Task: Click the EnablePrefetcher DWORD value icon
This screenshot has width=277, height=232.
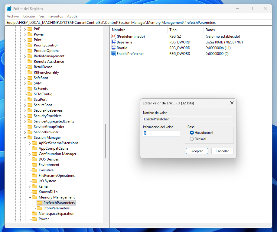Action: (114, 53)
